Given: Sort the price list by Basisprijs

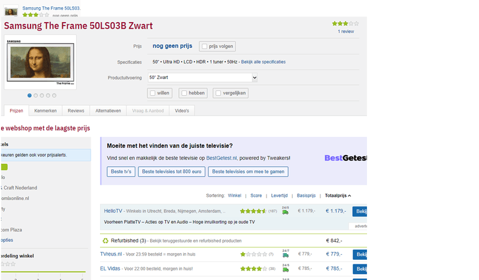Looking at the screenshot, I should coord(306,196).
